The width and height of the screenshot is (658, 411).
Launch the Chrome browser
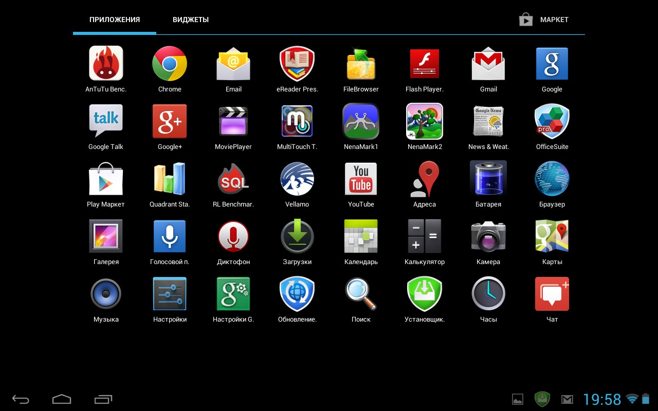pos(170,64)
